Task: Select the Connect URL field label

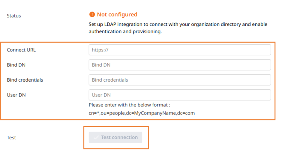Action: pos(21,50)
